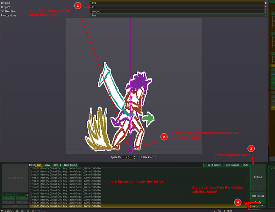Click the Flow: label

(32, 165)
